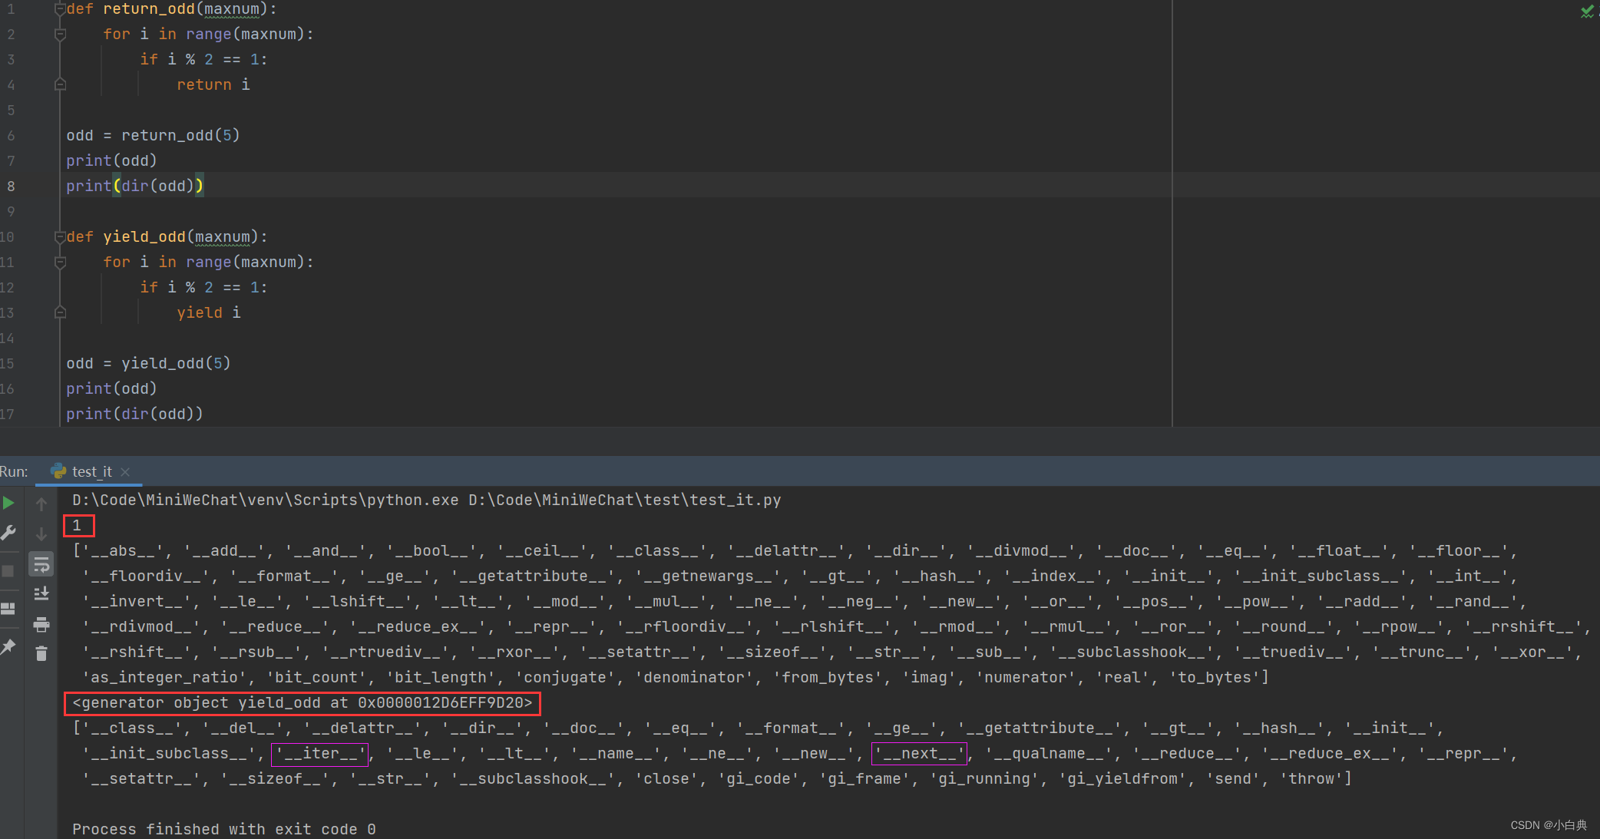Screen dimensions: 1600x839
Task: Click the green inspection checkmark indicator
Action: (1586, 11)
